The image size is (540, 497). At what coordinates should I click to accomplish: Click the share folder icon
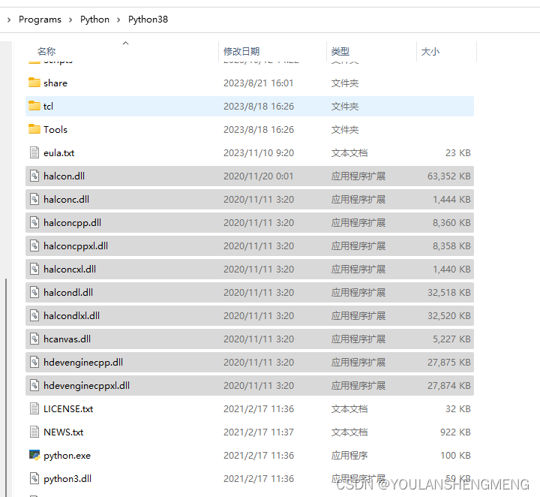(x=34, y=83)
